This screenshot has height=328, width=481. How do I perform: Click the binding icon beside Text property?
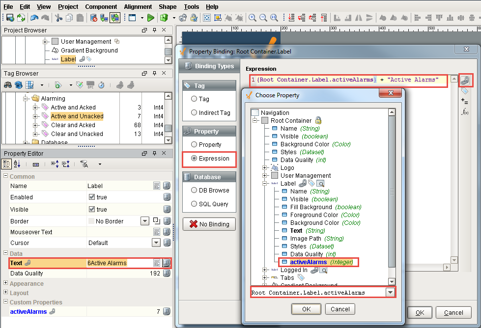point(166,263)
